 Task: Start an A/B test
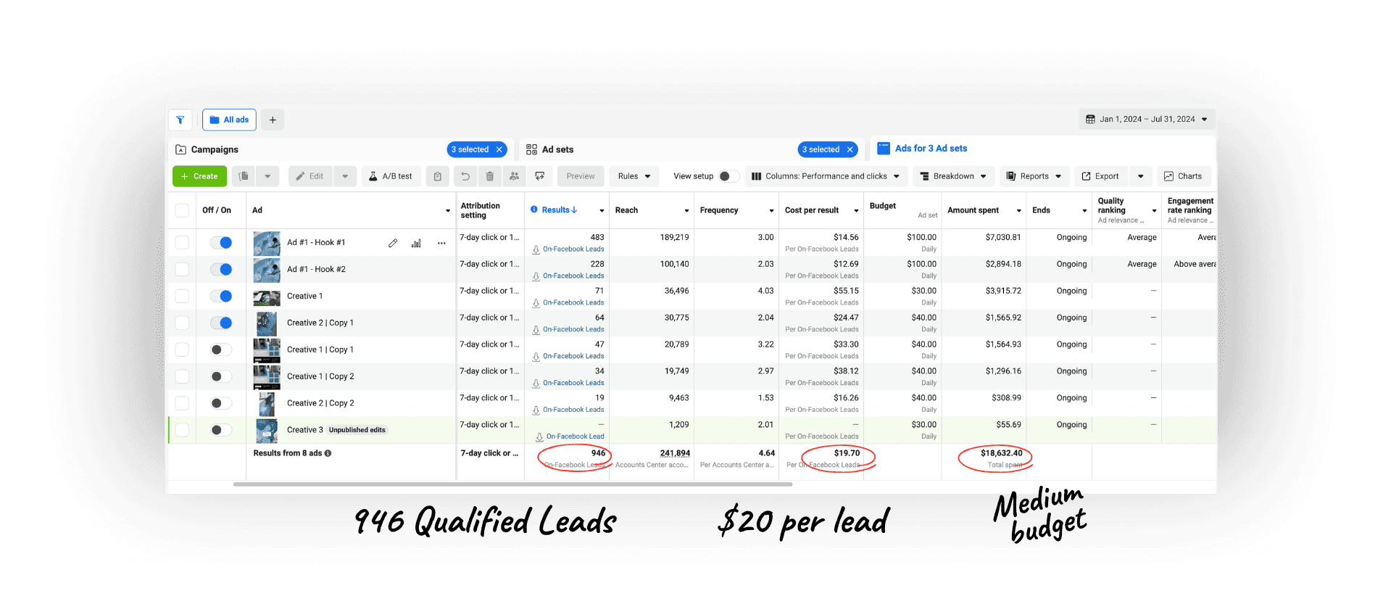(x=391, y=176)
